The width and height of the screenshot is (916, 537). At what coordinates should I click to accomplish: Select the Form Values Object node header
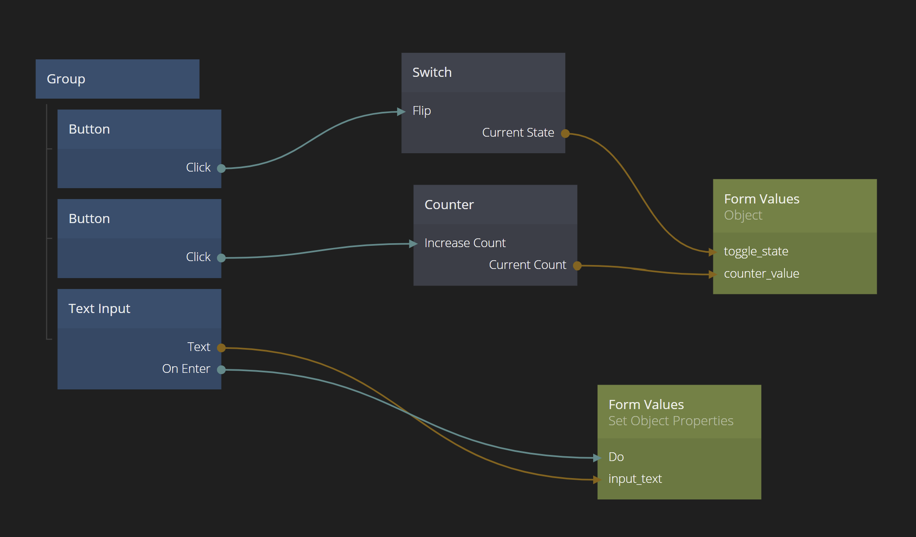point(794,206)
